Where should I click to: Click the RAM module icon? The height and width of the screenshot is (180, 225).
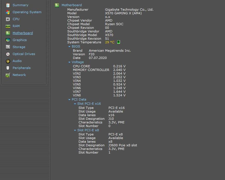pyautogui.click(x=8, y=26)
